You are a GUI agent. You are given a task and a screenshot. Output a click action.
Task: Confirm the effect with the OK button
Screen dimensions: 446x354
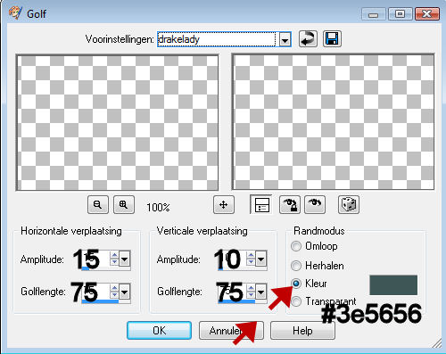159,330
